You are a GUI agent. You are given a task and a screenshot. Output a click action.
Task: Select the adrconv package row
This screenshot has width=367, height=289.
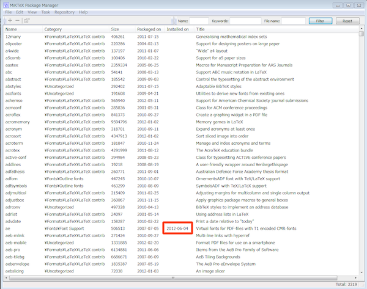181,207
